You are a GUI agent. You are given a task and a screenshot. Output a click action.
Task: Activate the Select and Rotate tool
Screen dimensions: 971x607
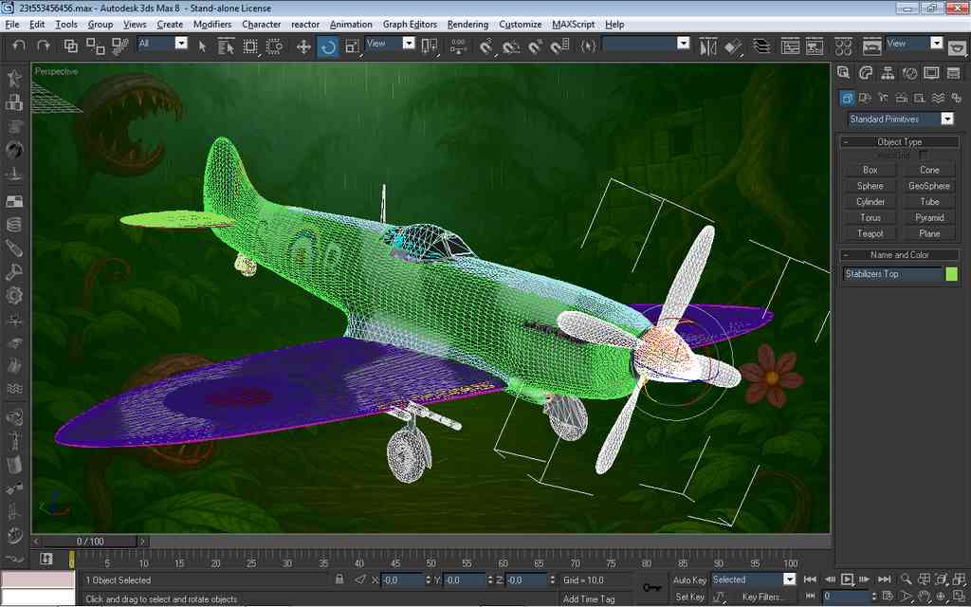pyautogui.click(x=328, y=46)
